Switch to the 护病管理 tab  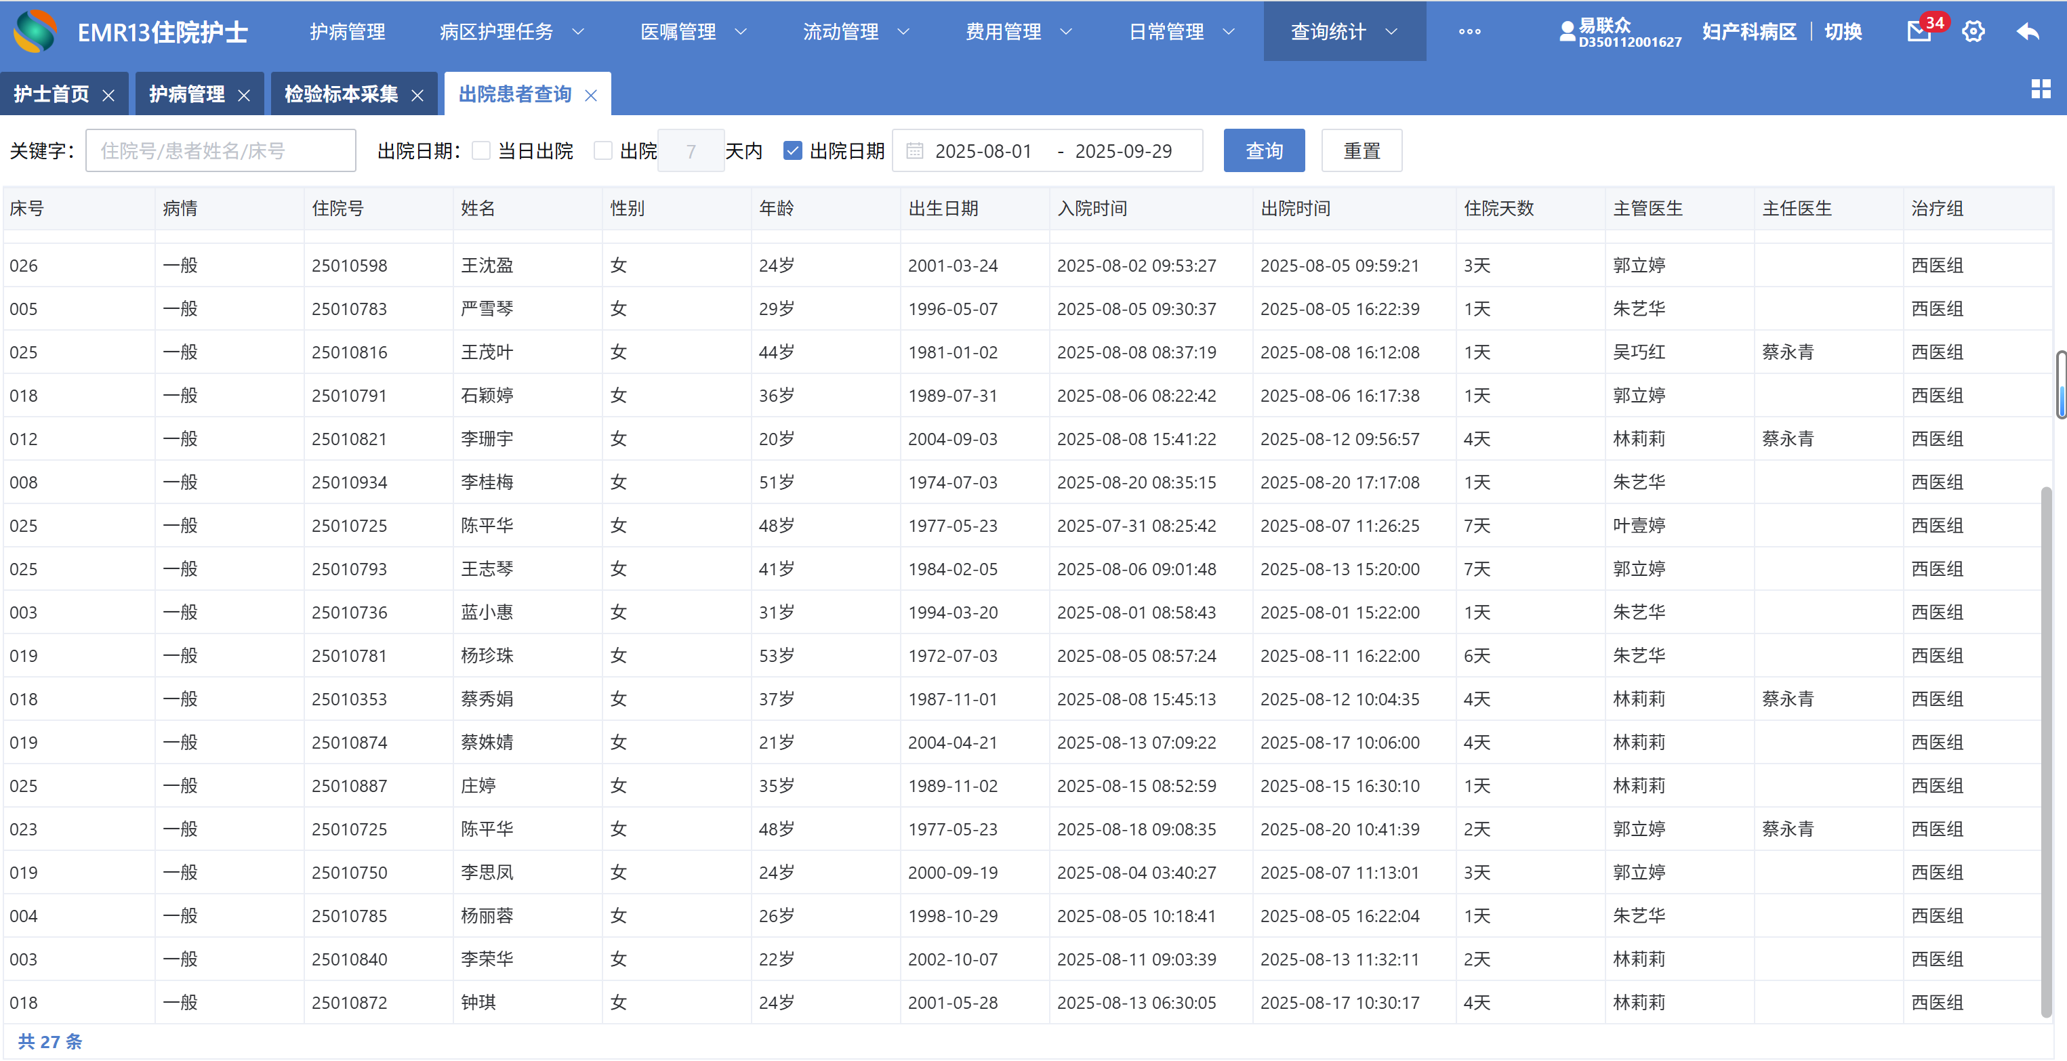(186, 95)
